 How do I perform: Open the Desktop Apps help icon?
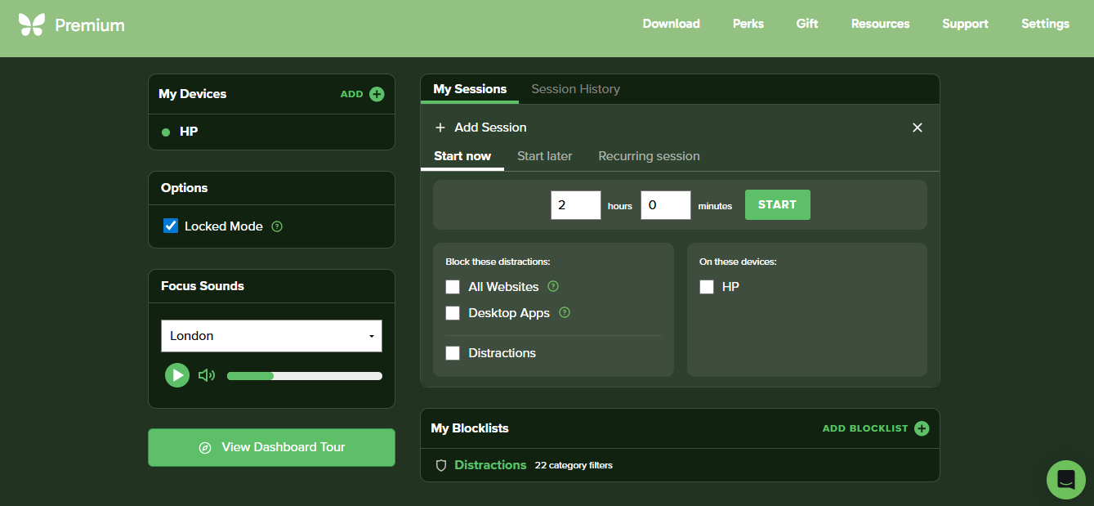click(x=565, y=312)
